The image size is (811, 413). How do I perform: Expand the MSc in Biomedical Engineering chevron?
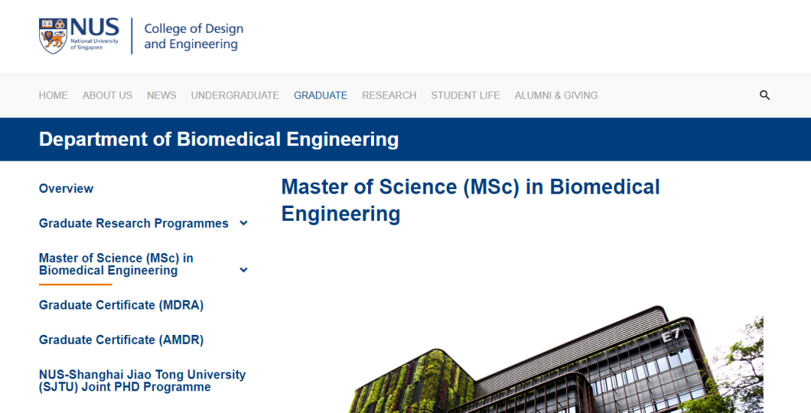tap(243, 270)
